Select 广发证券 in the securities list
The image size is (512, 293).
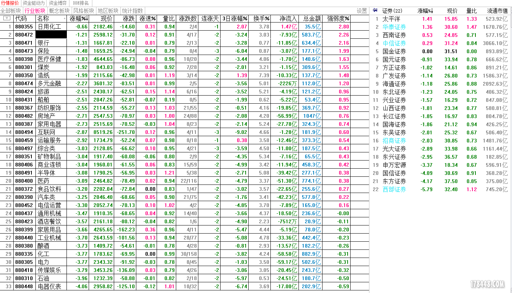441,76
